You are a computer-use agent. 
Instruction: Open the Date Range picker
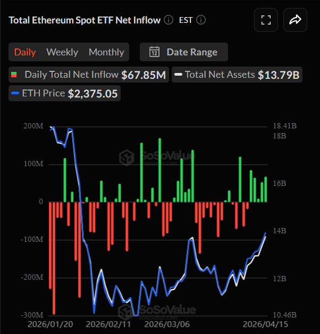(184, 52)
